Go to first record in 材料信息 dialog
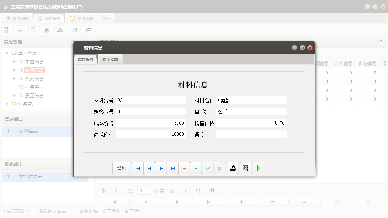 [x=137, y=169]
